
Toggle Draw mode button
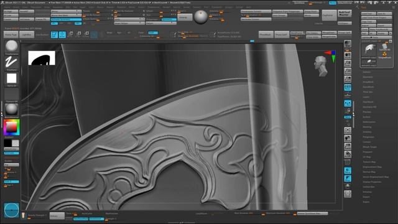[x=62, y=35]
